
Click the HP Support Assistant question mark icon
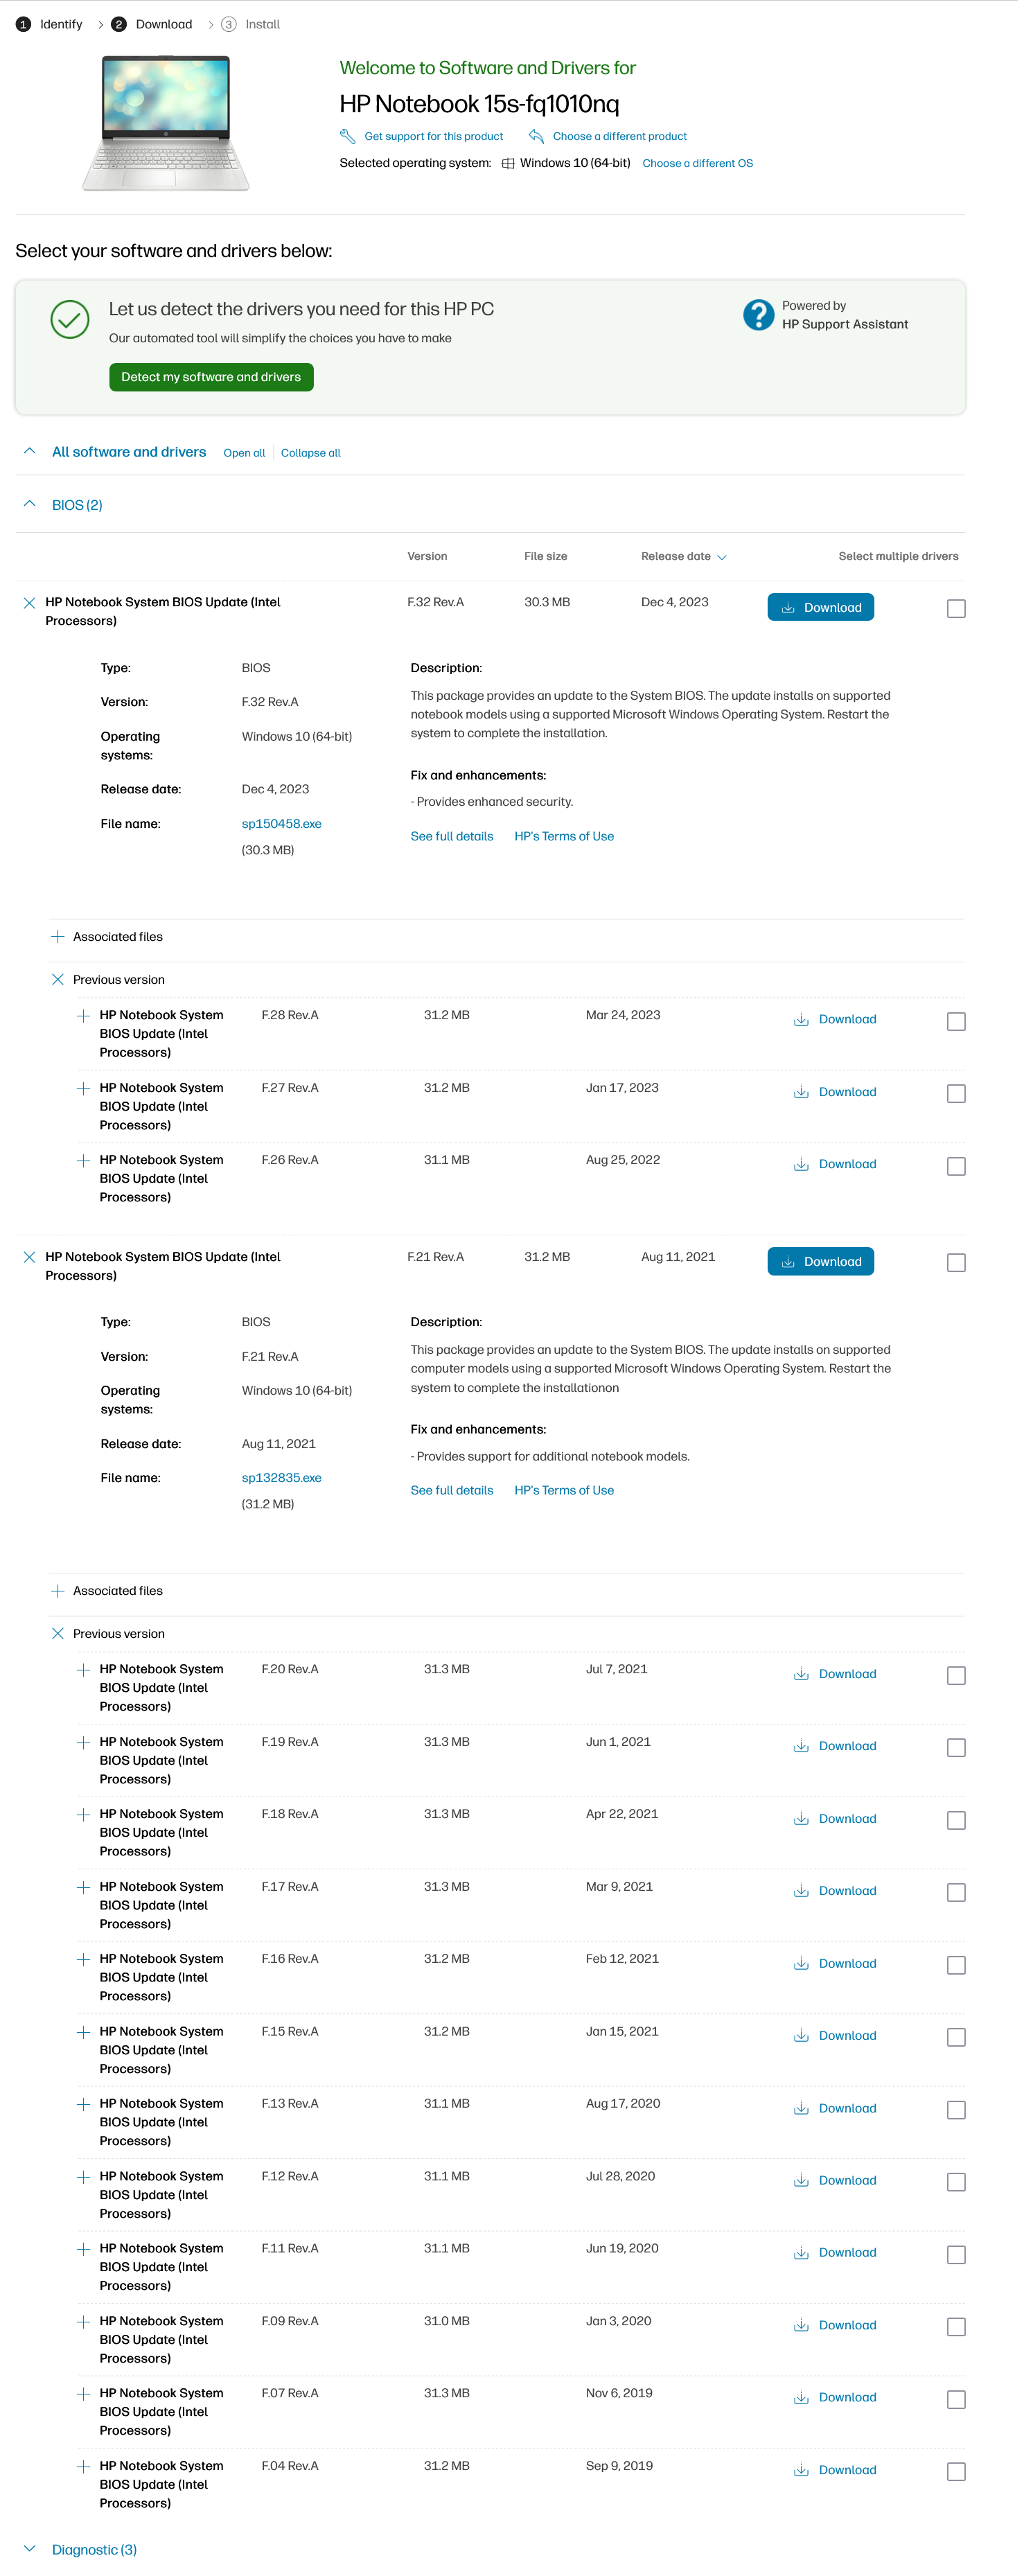point(758,315)
